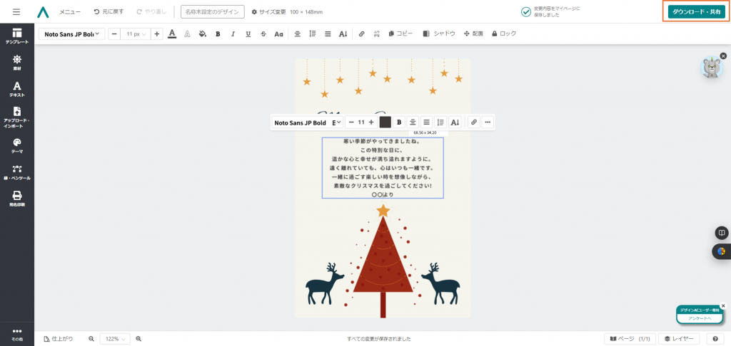
Task: Click the list icon in floating toolbar
Action: [426, 122]
